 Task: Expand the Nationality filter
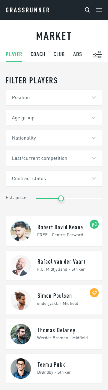54,138
